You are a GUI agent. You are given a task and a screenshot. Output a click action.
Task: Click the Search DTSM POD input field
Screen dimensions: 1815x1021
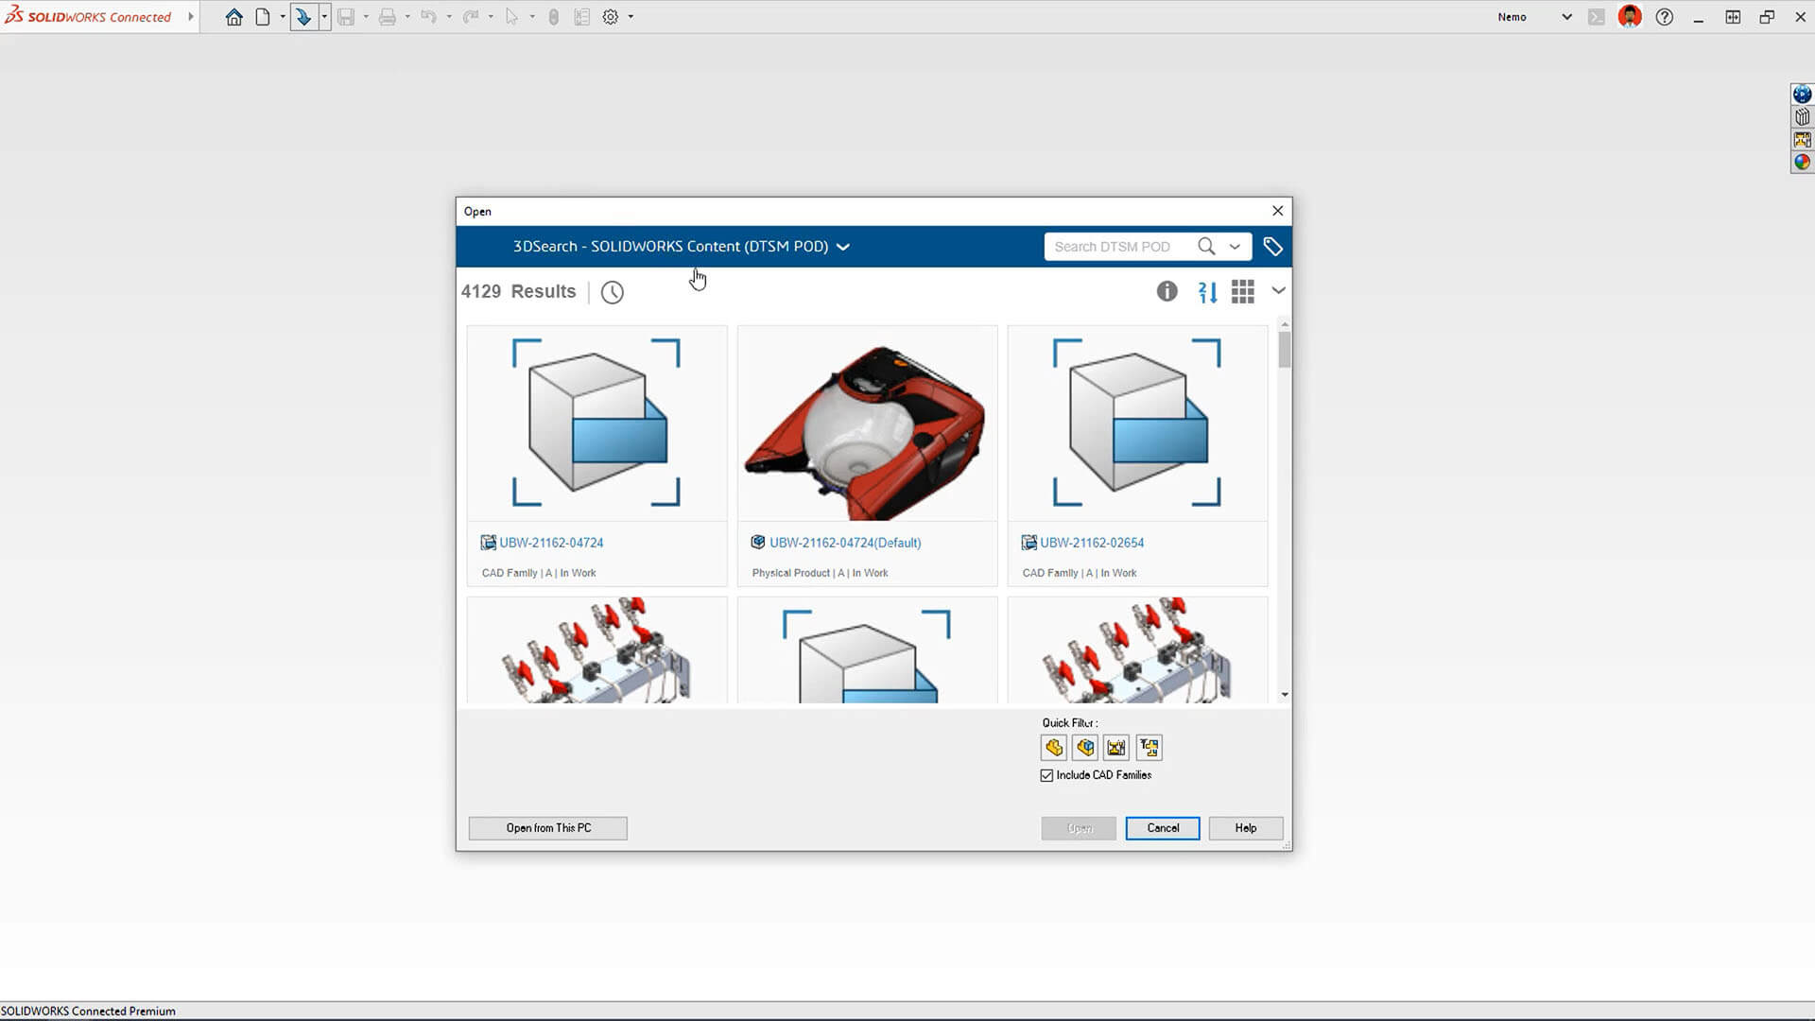1120,247
